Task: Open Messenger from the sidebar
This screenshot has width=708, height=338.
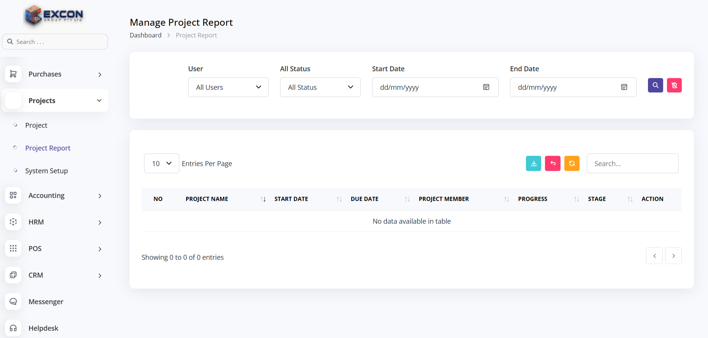Action: (x=46, y=302)
